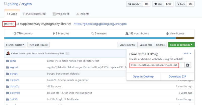Screen dimensions: 202x105
Task: Switch to the Insights tab
Action: (x=83, y=14)
